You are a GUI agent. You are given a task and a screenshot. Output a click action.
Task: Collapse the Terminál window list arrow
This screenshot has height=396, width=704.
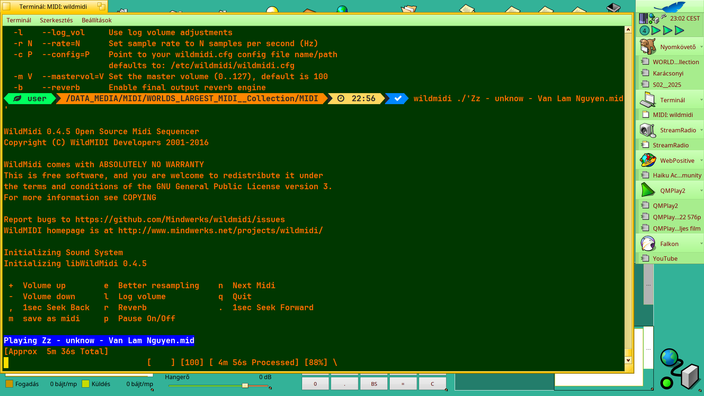coord(701,100)
